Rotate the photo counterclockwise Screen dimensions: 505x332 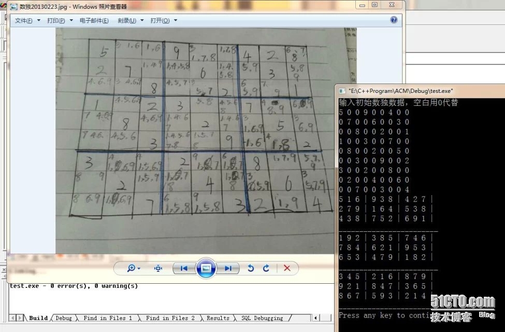click(x=251, y=268)
